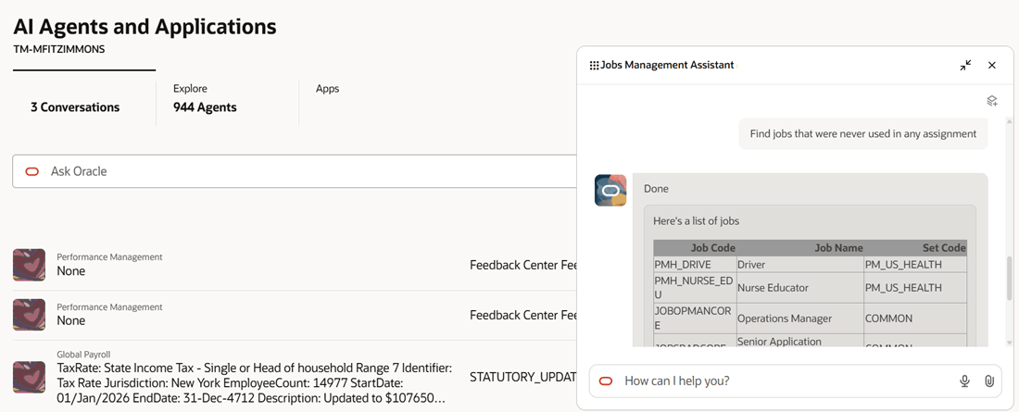Image resolution: width=1019 pixels, height=412 pixels.
Task: Click the AI Agents and Applications heading
Action: [145, 27]
